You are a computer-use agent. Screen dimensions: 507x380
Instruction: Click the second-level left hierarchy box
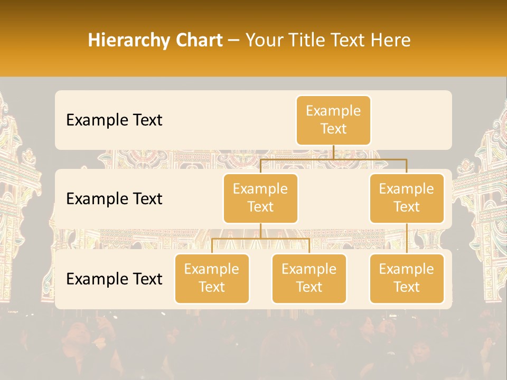(260, 198)
